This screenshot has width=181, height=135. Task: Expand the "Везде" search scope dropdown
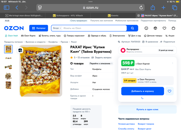57,28
